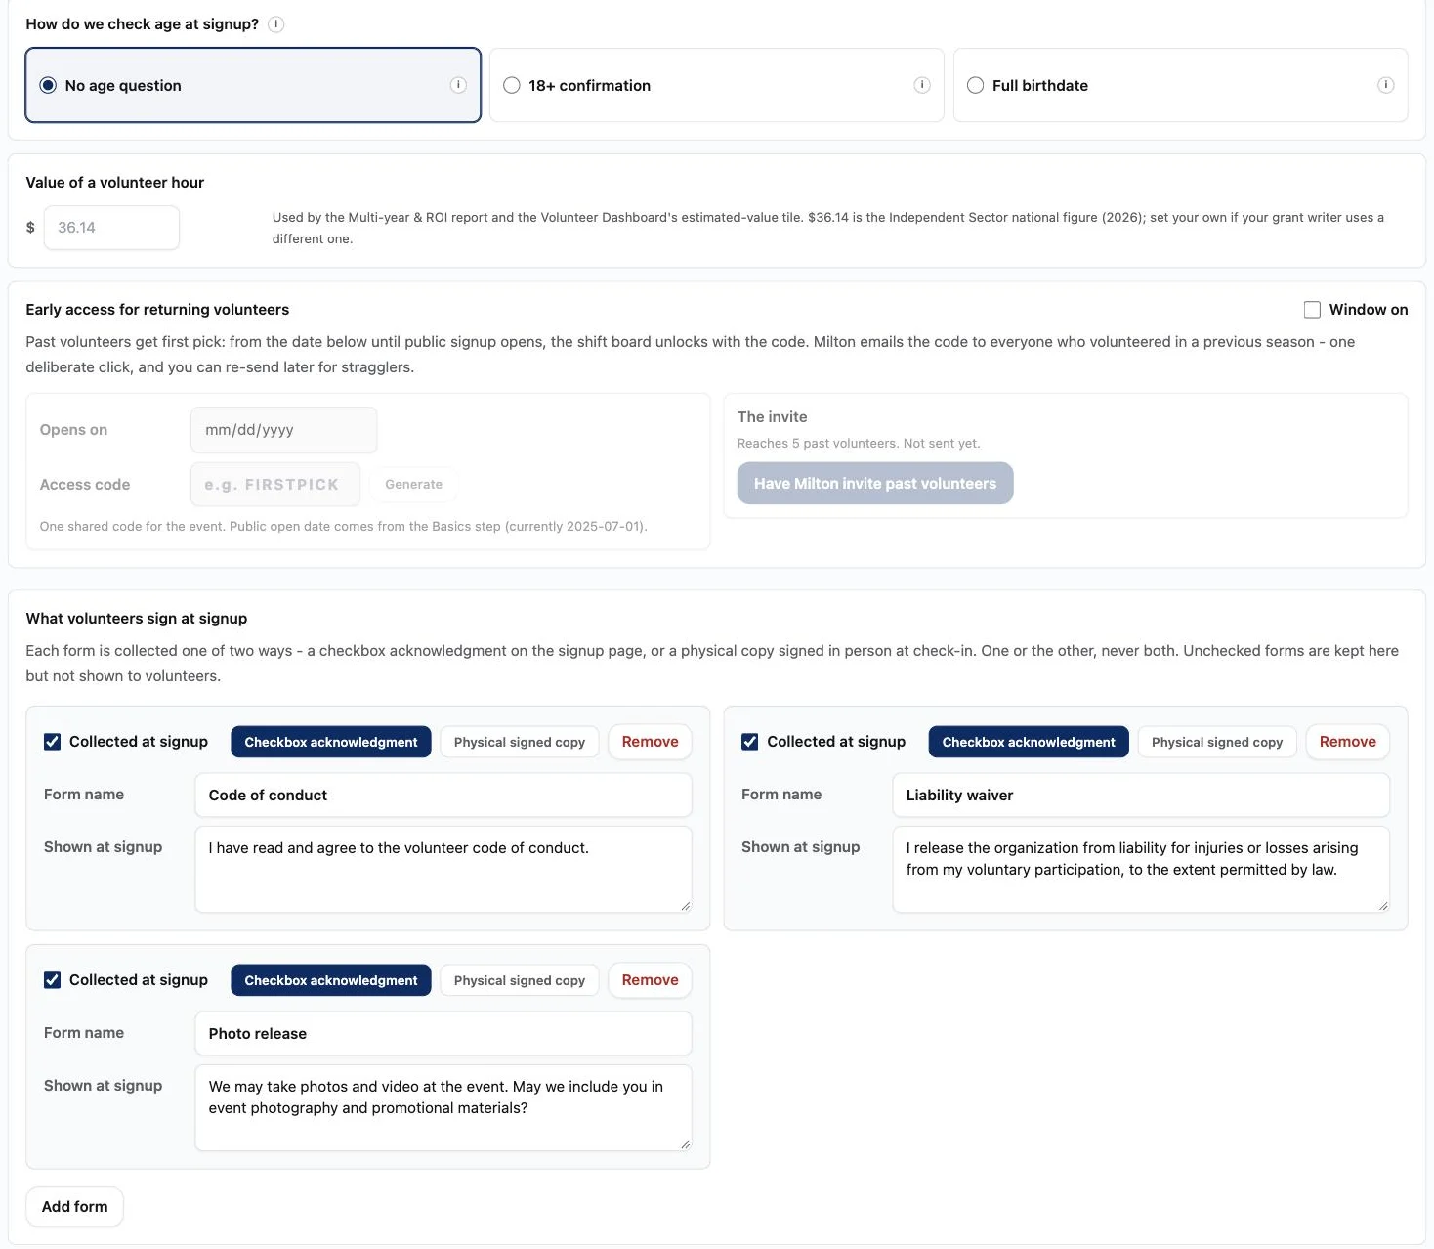
Task: Click the Liability waiver textarea resize handle
Action: pyautogui.click(x=1382, y=906)
